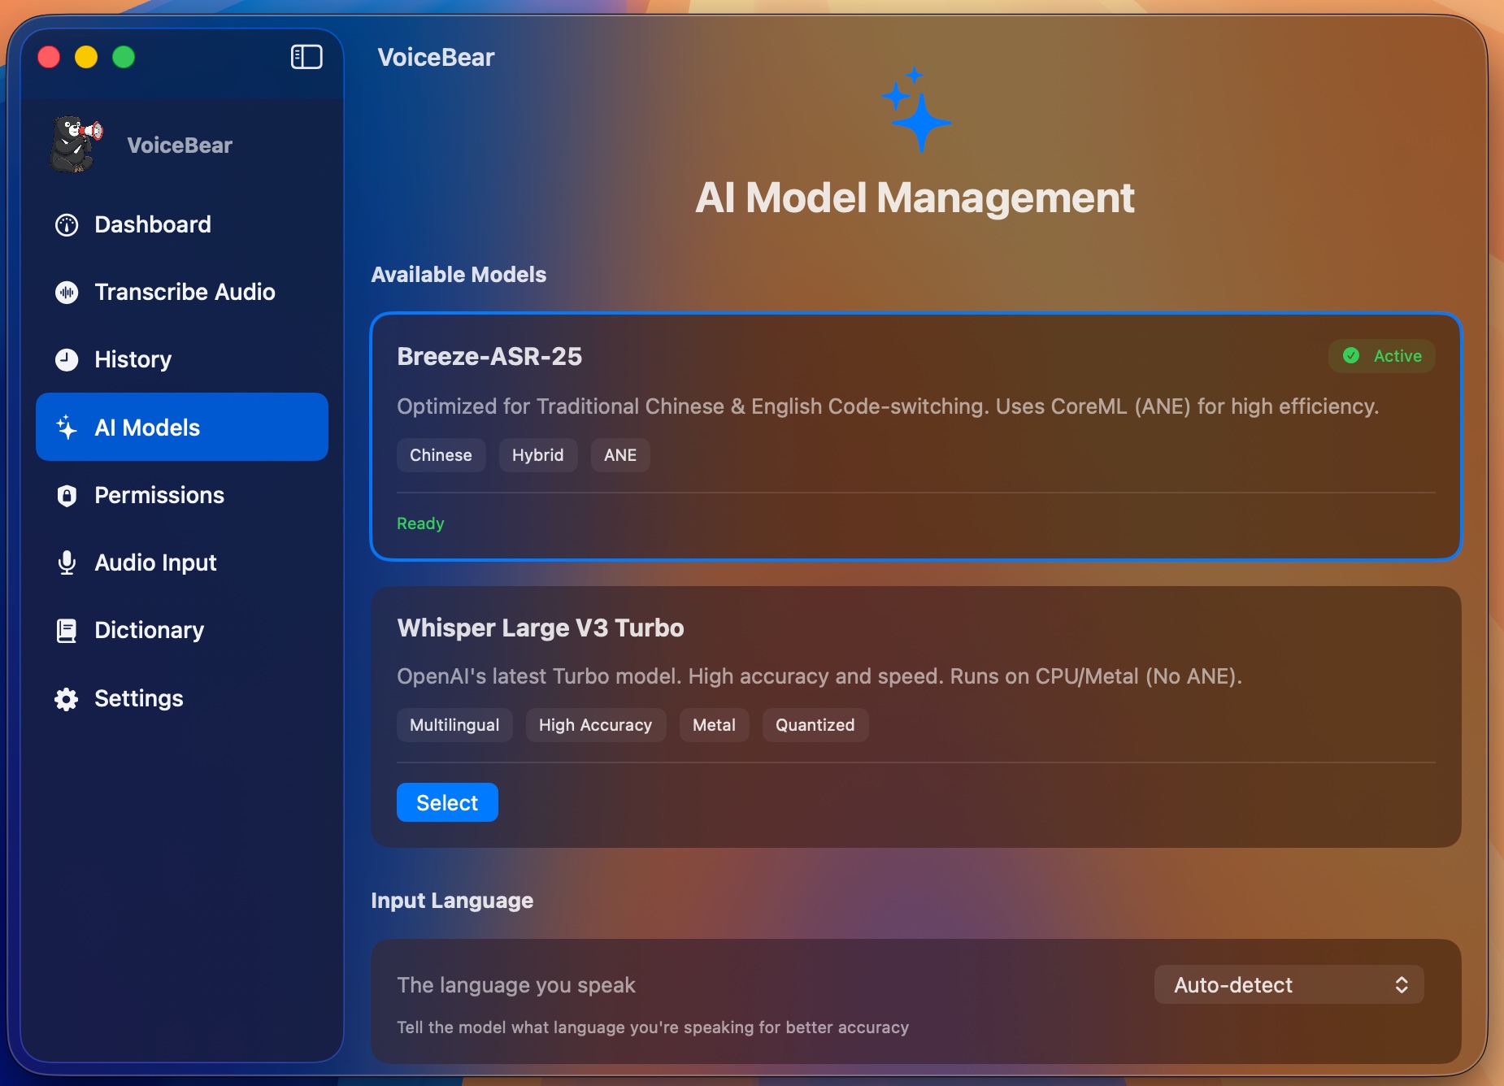Select the Permissions lock icon

(x=66, y=495)
